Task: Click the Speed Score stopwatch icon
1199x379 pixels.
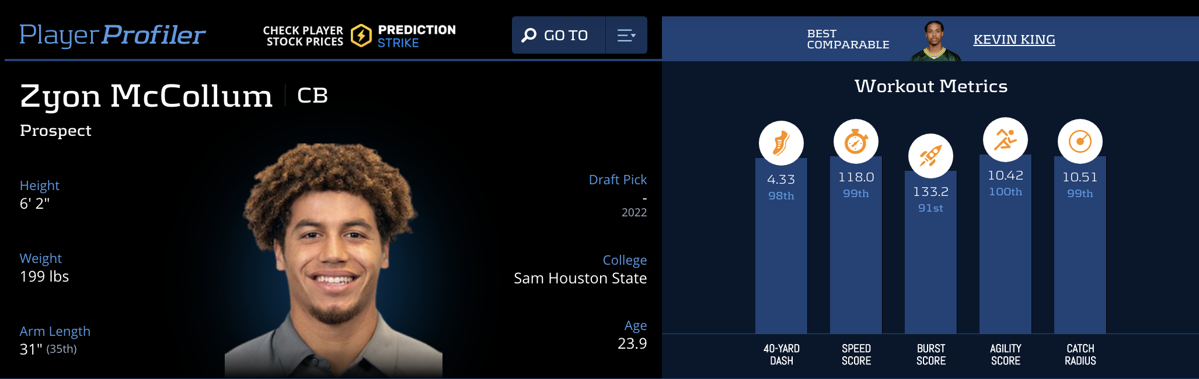Action: click(x=856, y=142)
